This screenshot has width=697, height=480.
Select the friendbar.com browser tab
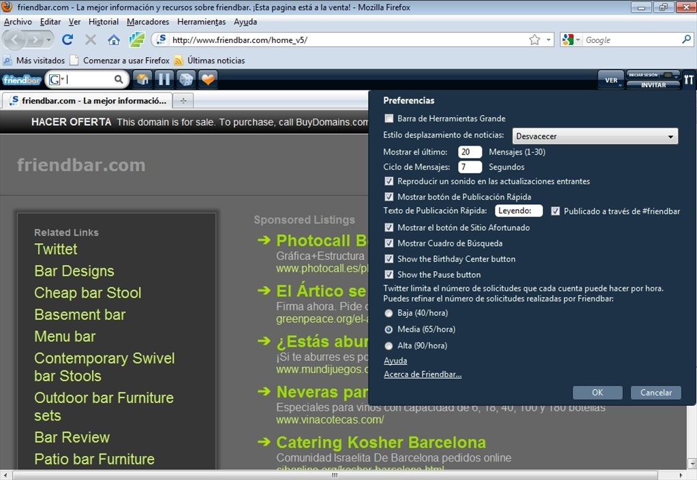87,101
